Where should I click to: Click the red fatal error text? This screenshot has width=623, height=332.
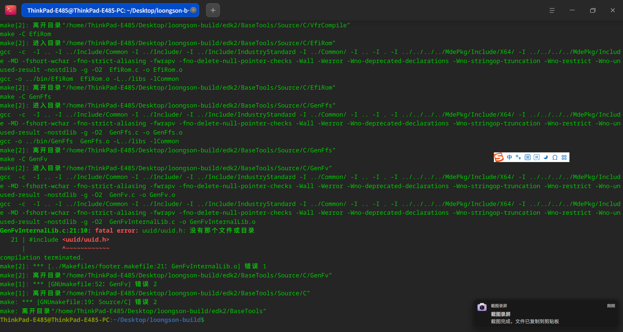117,230
